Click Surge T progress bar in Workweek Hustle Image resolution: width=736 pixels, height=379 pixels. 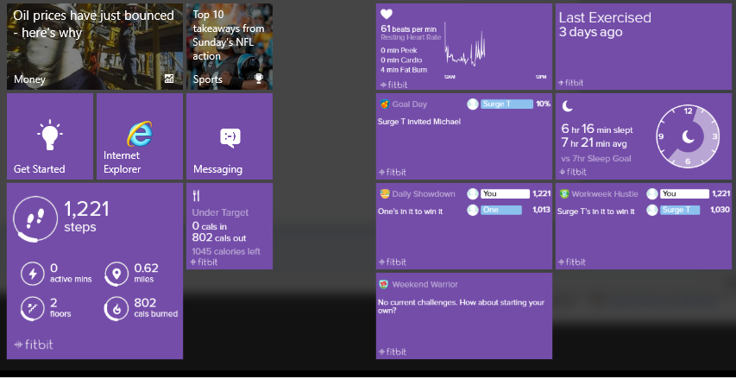[x=680, y=210]
